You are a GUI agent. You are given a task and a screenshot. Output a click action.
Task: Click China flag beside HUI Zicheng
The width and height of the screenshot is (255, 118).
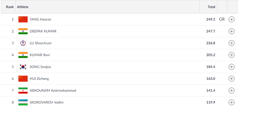point(23,79)
